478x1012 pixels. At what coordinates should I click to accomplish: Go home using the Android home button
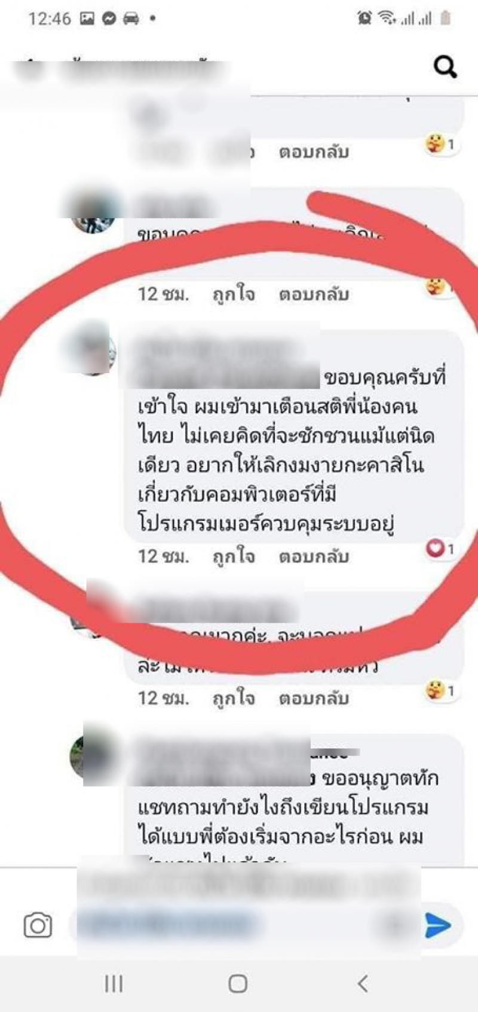238,983
